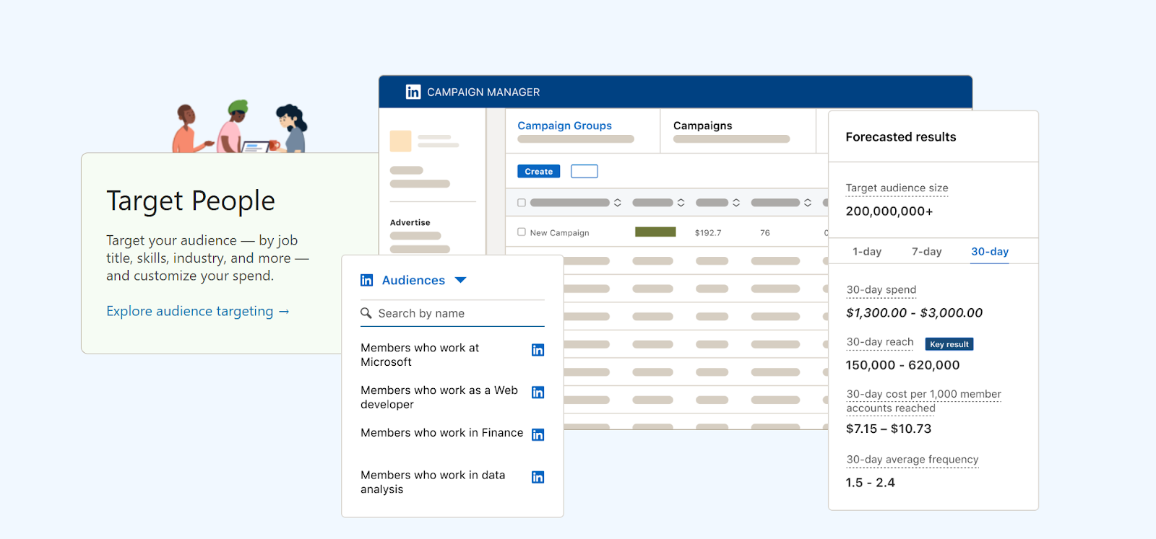
Task: Click LinkedIn icon next to Microsoft members
Action: point(538,350)
